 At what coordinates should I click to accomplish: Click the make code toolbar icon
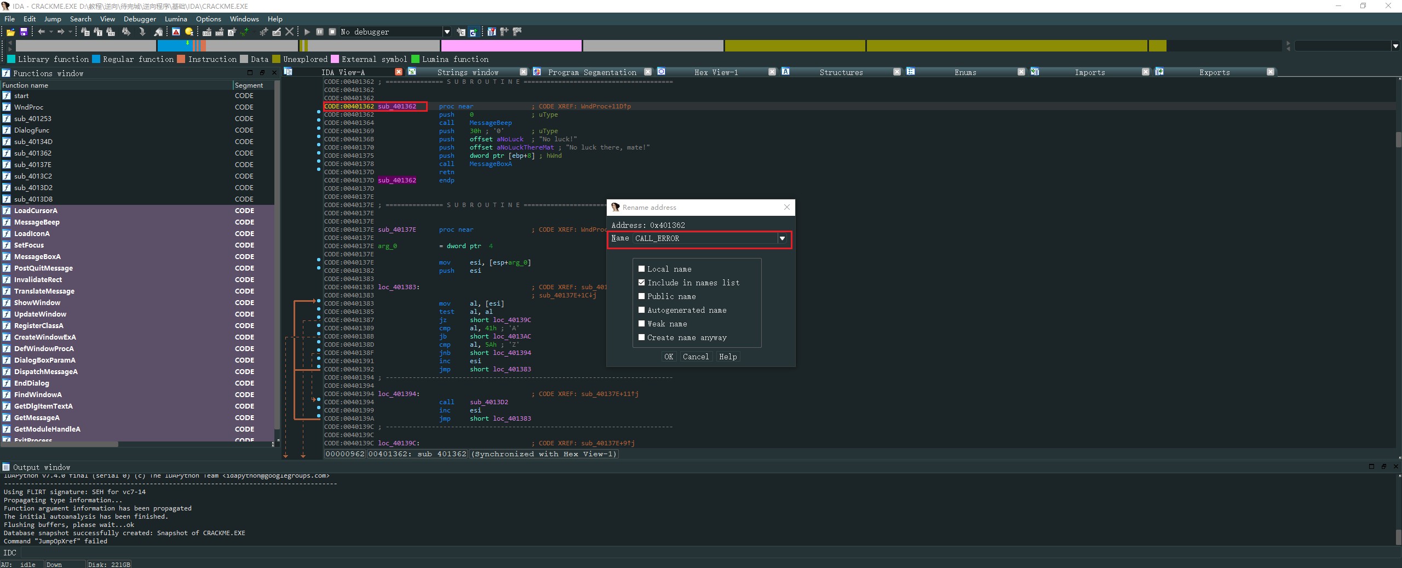click(x=207, y=32)
